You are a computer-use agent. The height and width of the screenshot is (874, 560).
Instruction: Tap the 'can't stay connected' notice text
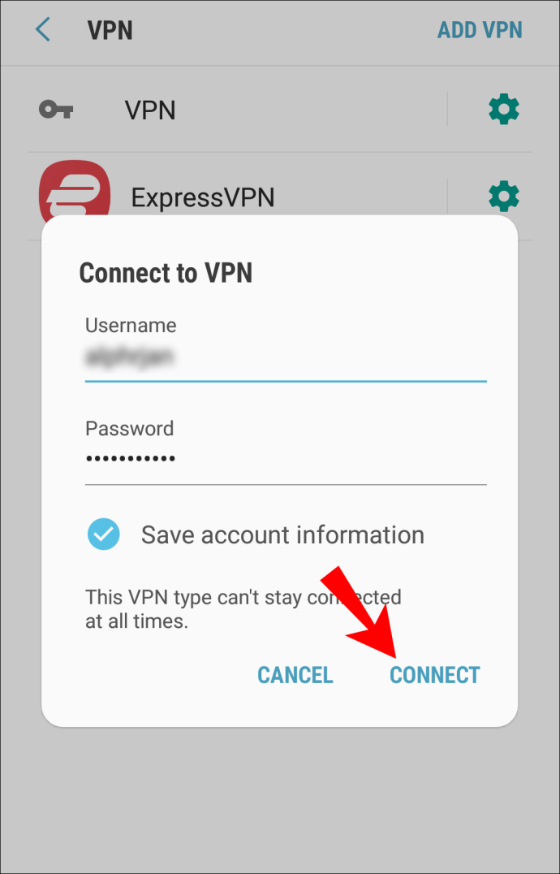coord(243,609)
